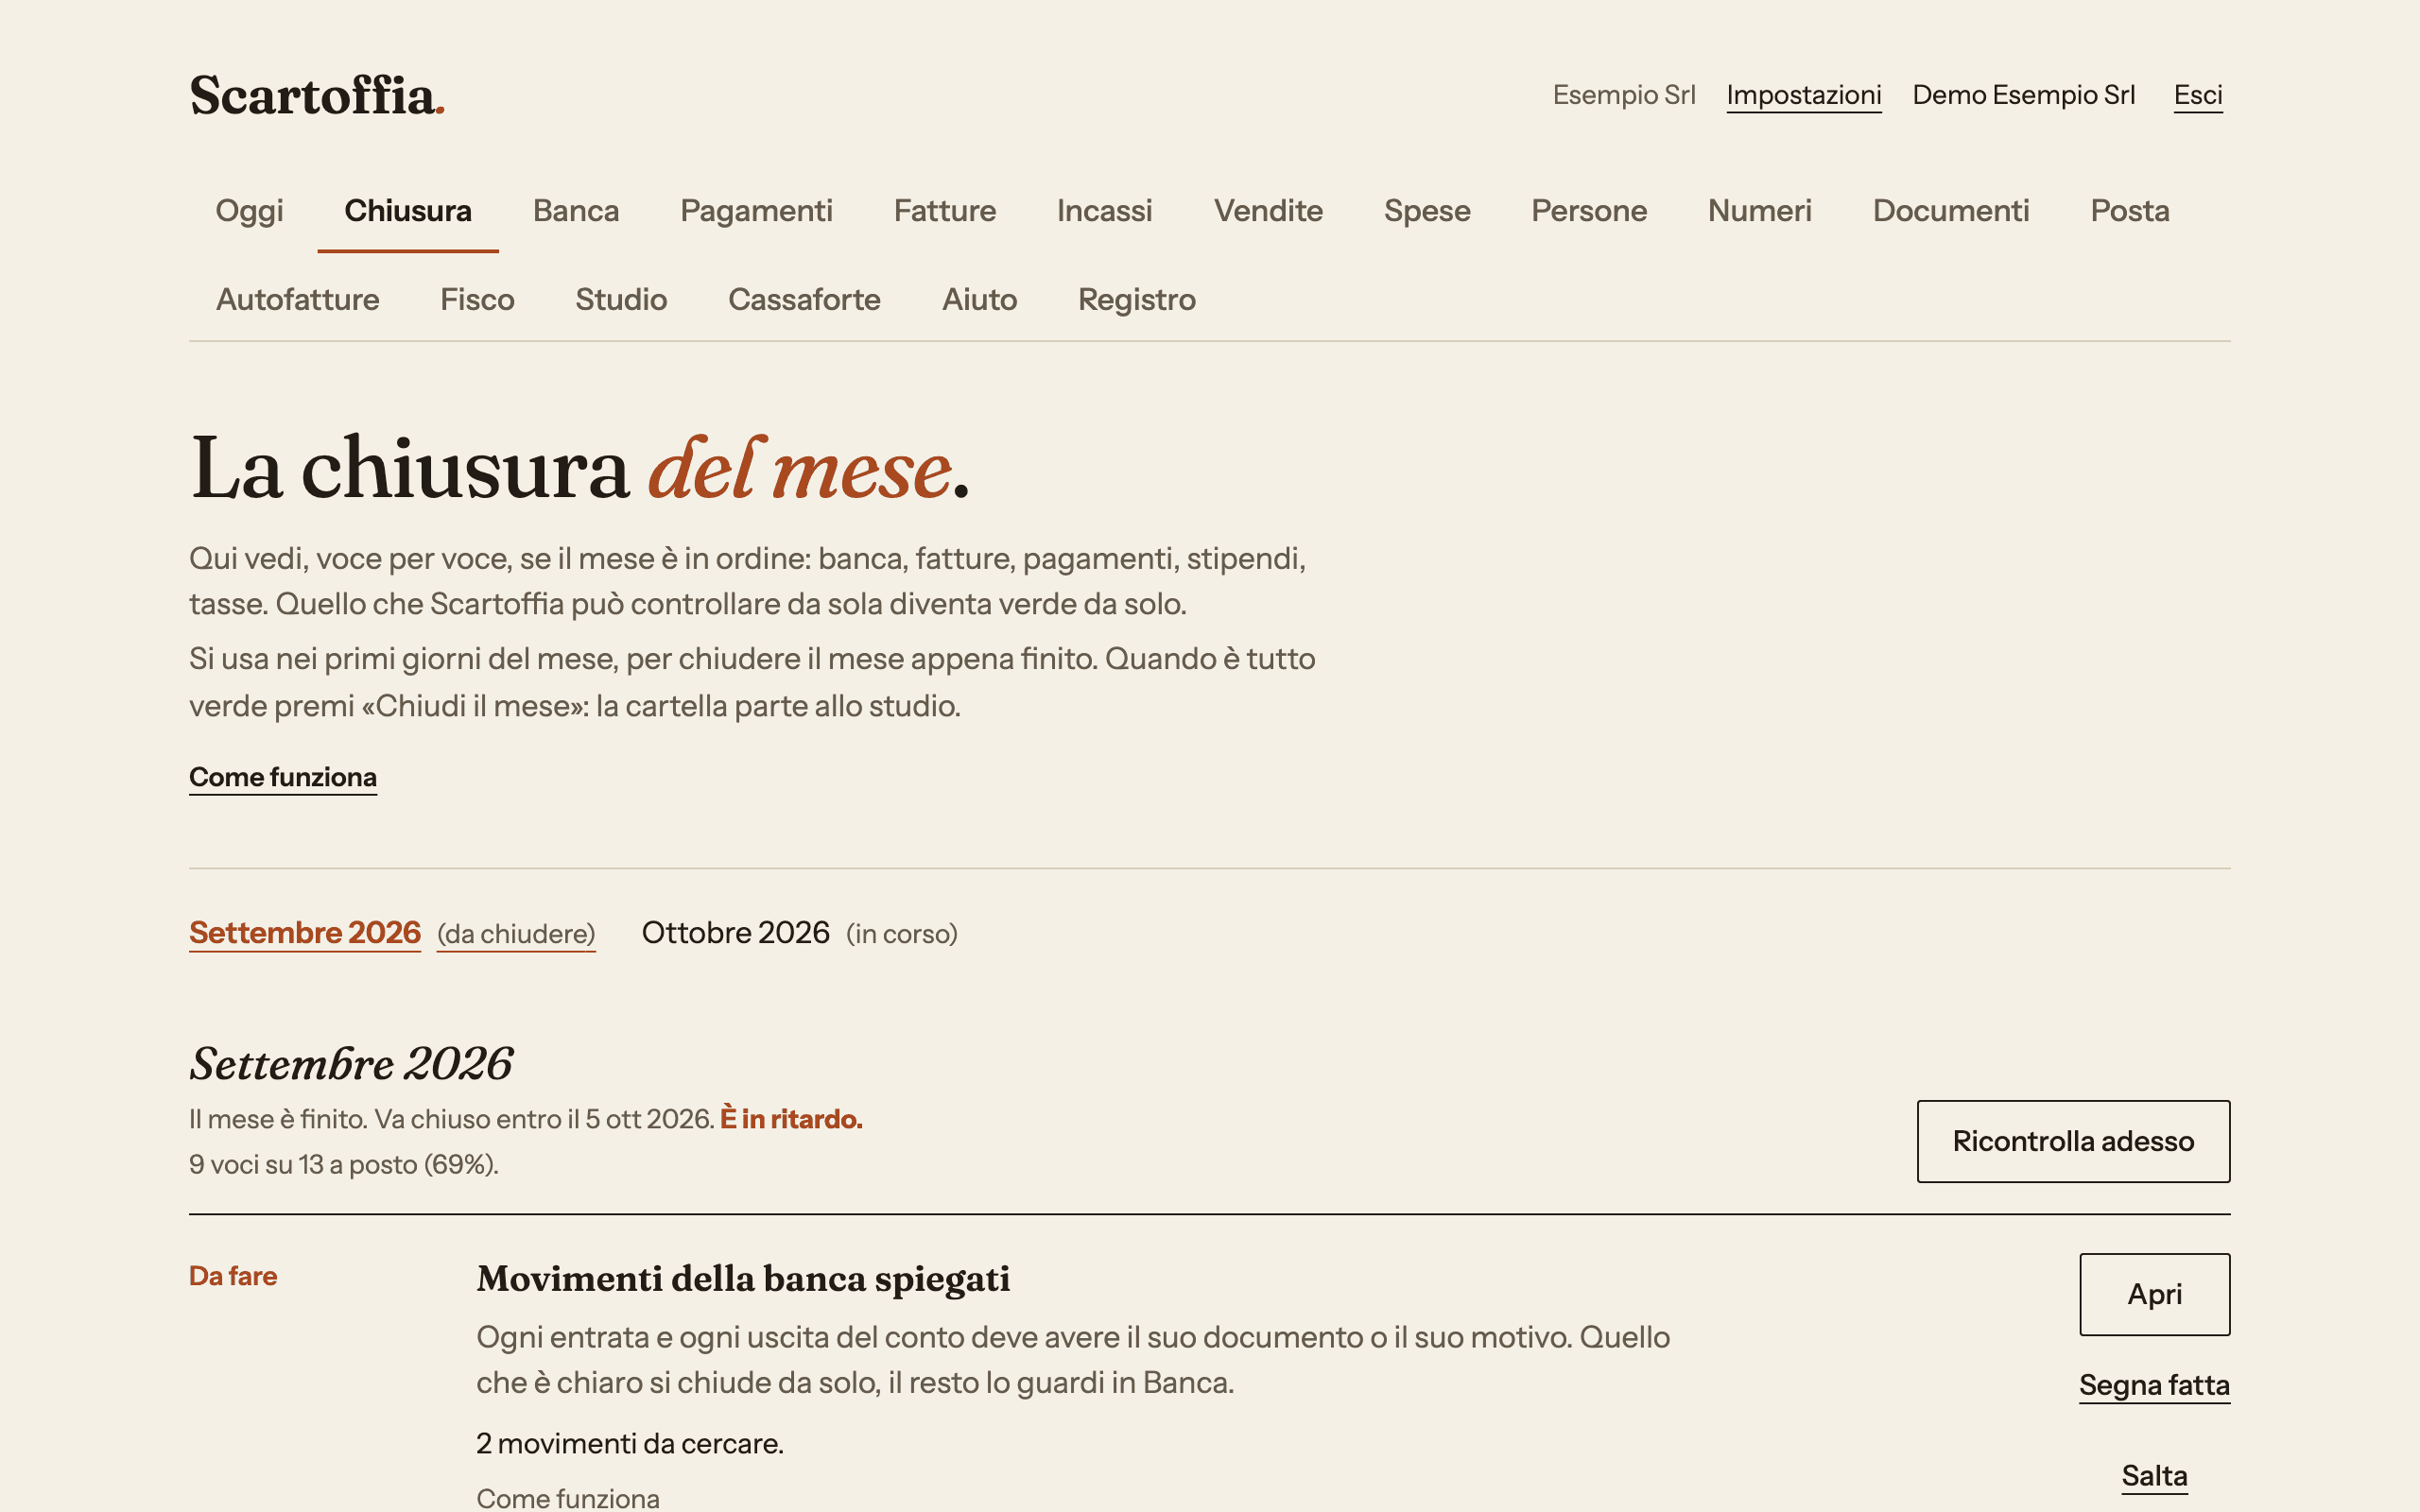Click the Esci logout link
Screen dimensions: 2420x1512
[2197, 95]
